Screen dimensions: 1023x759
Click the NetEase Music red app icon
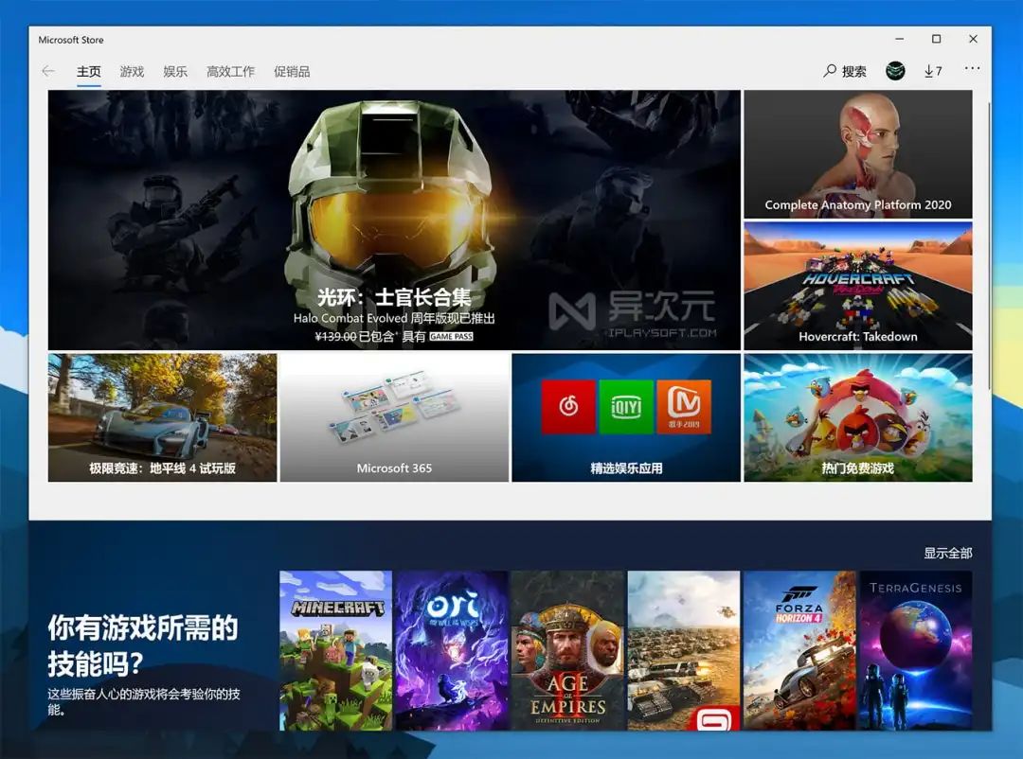tap(568, 407)
